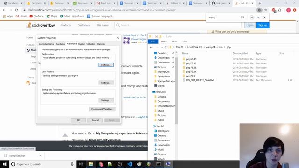Open Windows Start menu
The height and width of the screenshot is (168, 299).
(x=5, y=164)
